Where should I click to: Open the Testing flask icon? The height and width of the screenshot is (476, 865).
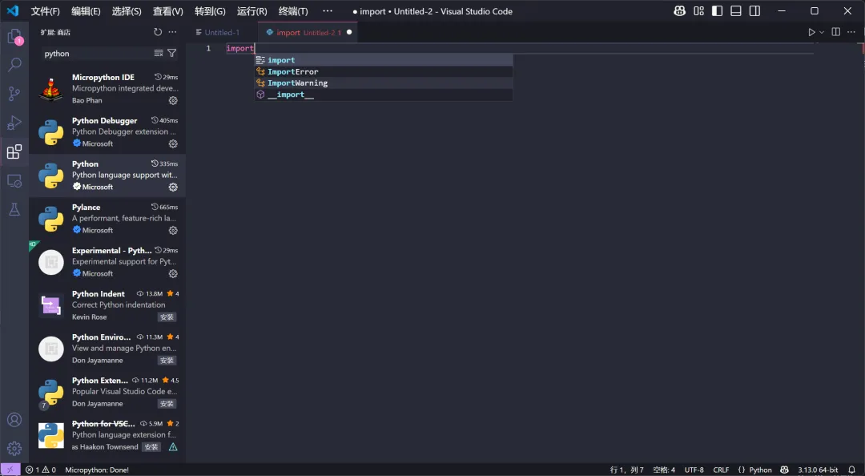[14, 209]
